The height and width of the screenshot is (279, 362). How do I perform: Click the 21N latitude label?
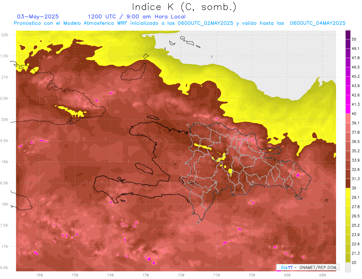5,77
